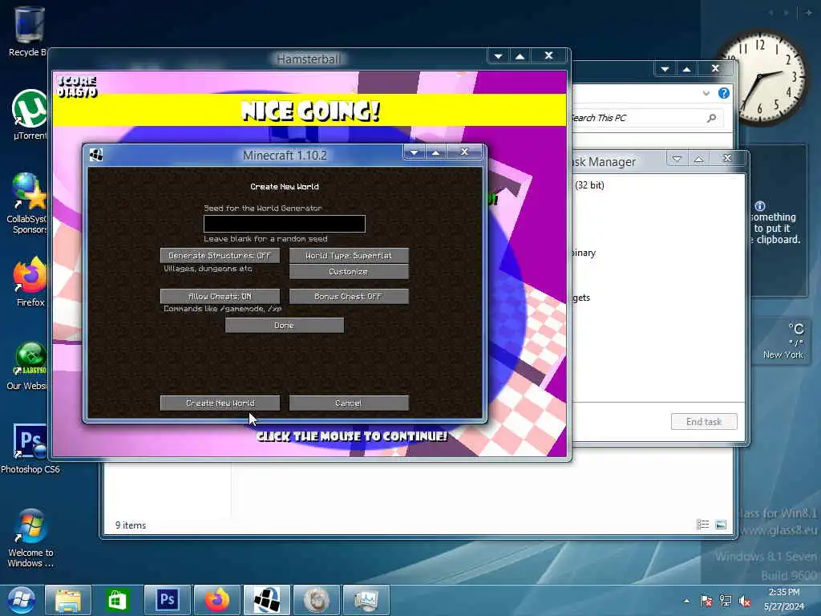Maximize the File Explorer window
The width and height of the screenshot is (821, 616).
(686, 69)
